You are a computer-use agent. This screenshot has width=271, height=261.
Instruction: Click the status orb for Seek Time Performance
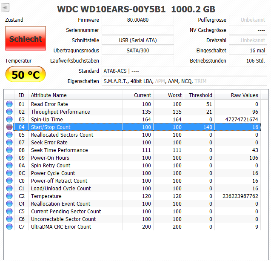click(9, 150)
